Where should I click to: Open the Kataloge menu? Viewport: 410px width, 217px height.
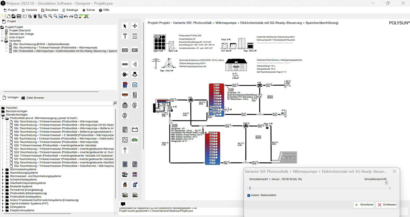pos(70,10)
